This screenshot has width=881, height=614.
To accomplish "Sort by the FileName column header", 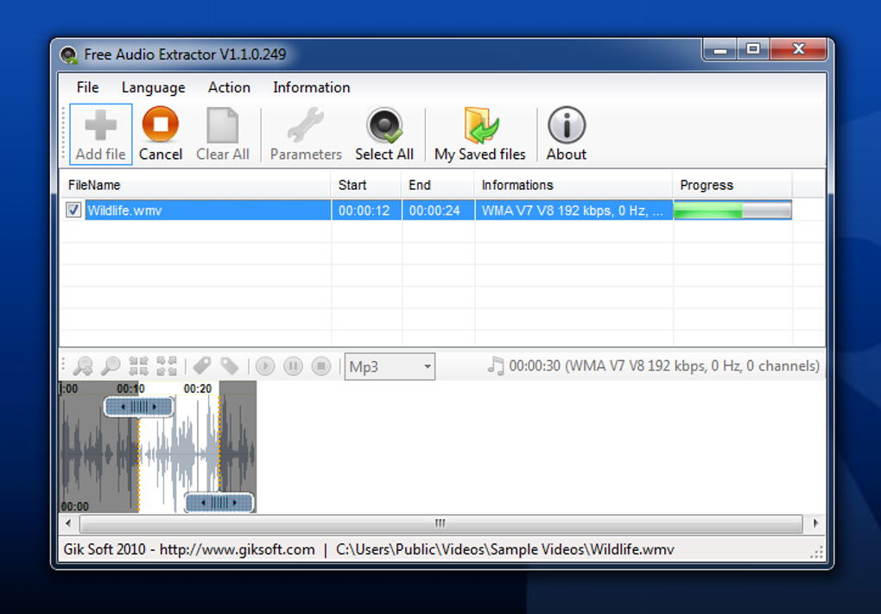I will coord(195,185).
